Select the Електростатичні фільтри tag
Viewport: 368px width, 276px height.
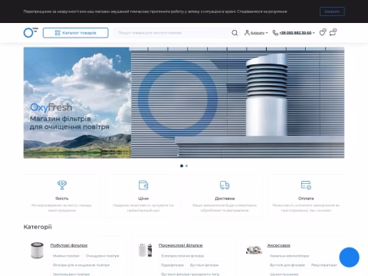(182, 256)
